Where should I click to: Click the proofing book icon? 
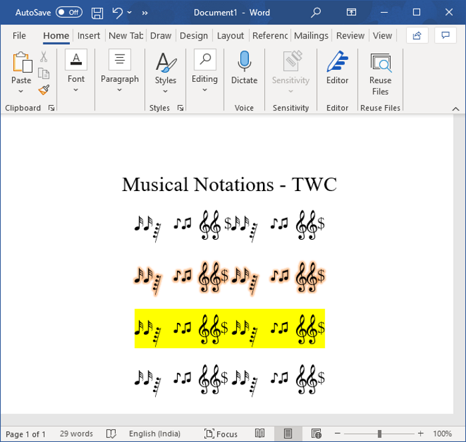pyautogui.click(x=111, y=434)
